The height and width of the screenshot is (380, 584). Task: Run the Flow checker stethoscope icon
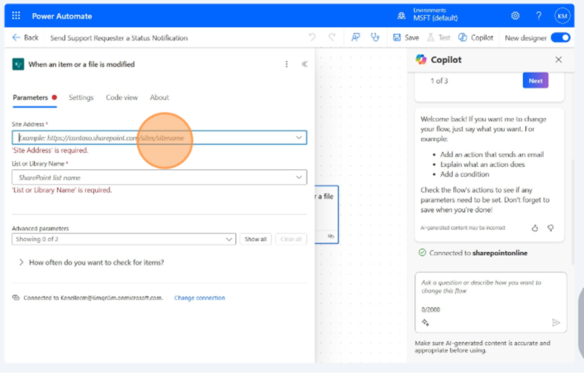(375, 37)
